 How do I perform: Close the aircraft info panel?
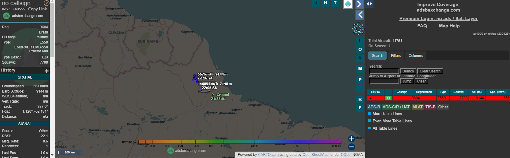[x=46, y=3]
